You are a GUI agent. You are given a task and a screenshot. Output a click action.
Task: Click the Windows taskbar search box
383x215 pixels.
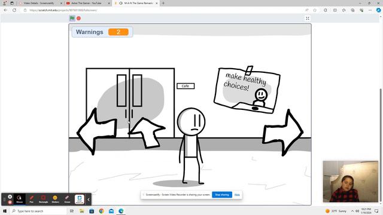(38, 211)
